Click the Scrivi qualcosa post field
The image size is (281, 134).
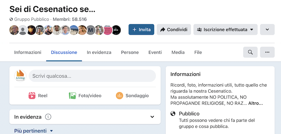point(92,76)
